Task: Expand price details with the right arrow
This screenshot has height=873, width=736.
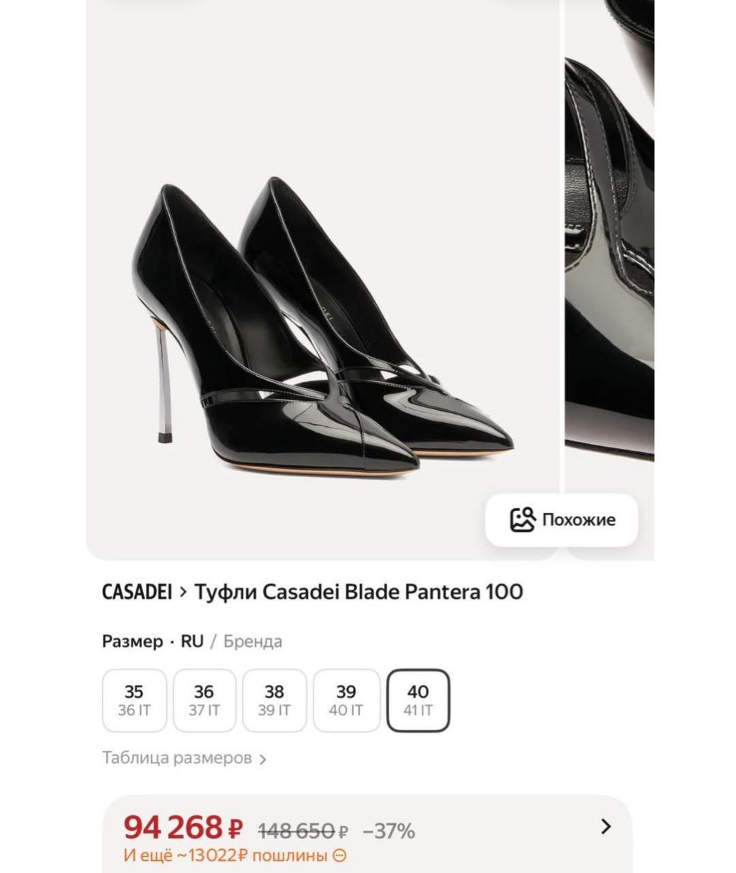Action: (x=606, y=827)
